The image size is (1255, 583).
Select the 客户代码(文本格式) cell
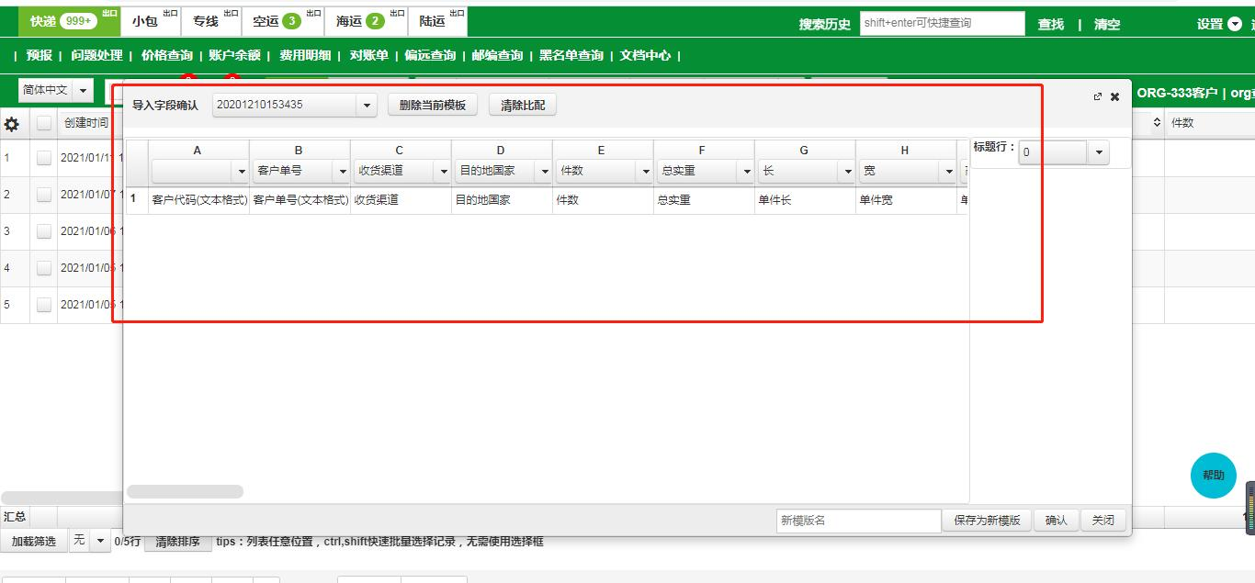click(199, 200)
